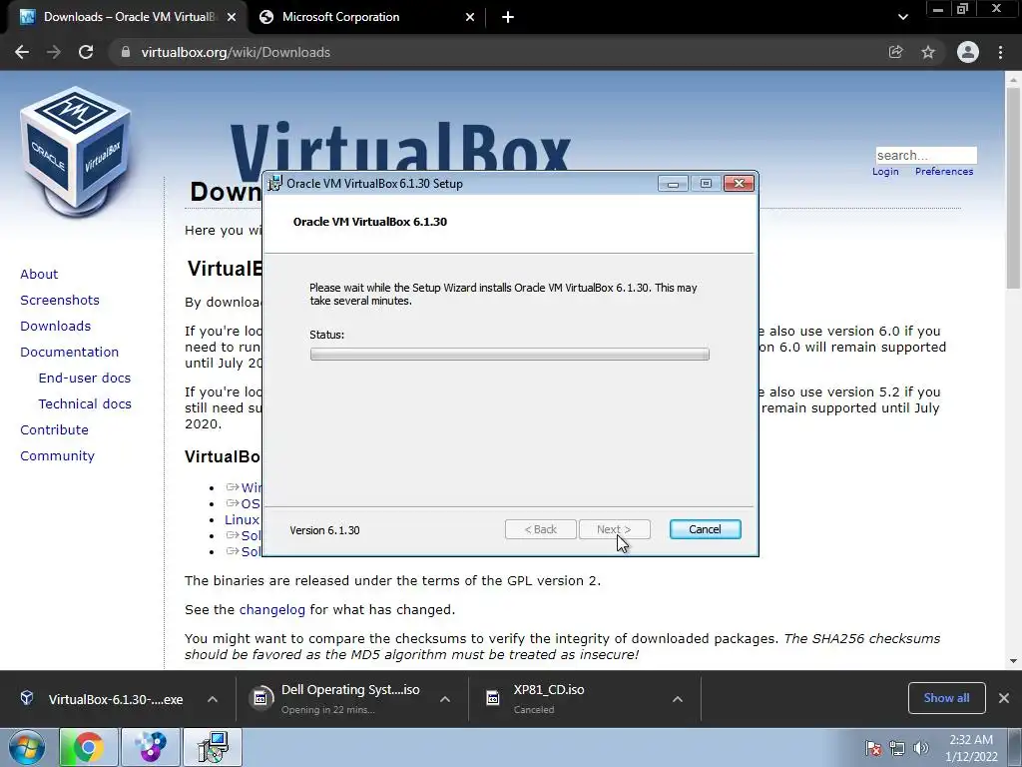
Task: Close the Microsoft Corporation tab
Action: click(470, 17)
